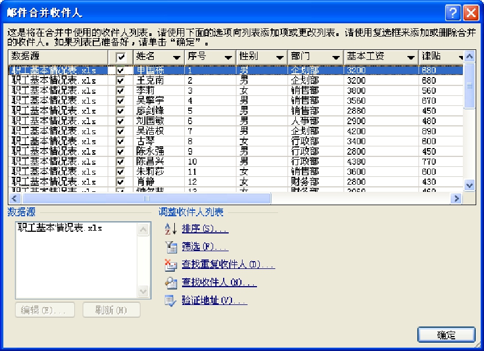Open the 基本工资 column dropdown arrow
Viewport: 484px width, 351px height.
pyautogui.click(x=411, y=58)
